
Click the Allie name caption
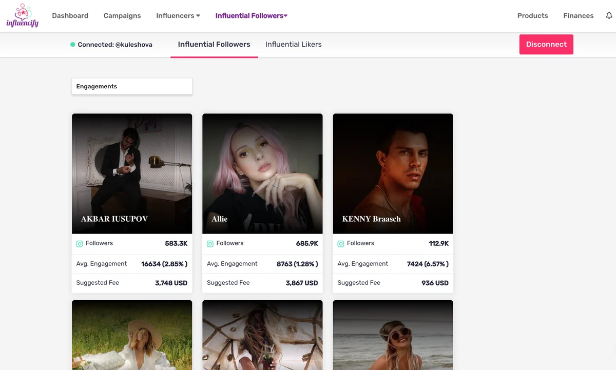(219, 219)
